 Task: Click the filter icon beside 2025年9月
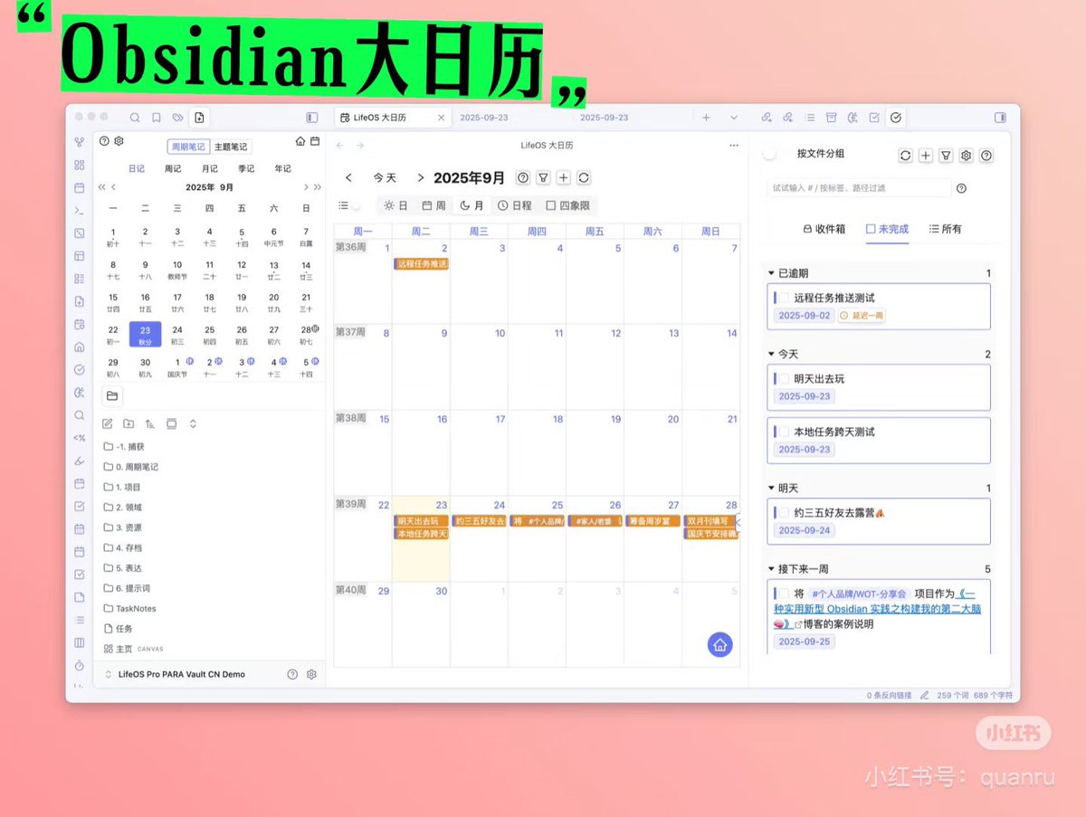click(x=543, y=178)
